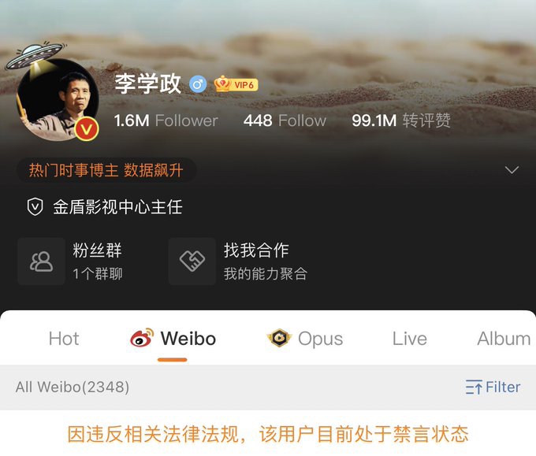Tap the handshake cooperation icon
The image size is (536, 456).
(x=192, y=261)
